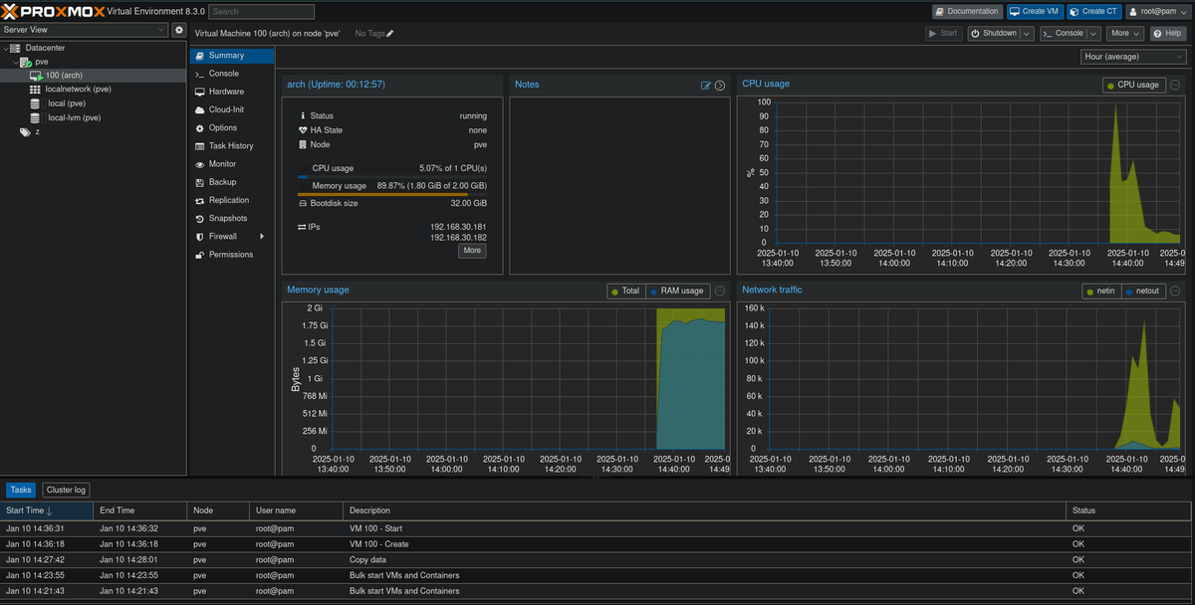1195x605 pixels.
Task: Sort tasks by Start Time column
Action: 48,510
